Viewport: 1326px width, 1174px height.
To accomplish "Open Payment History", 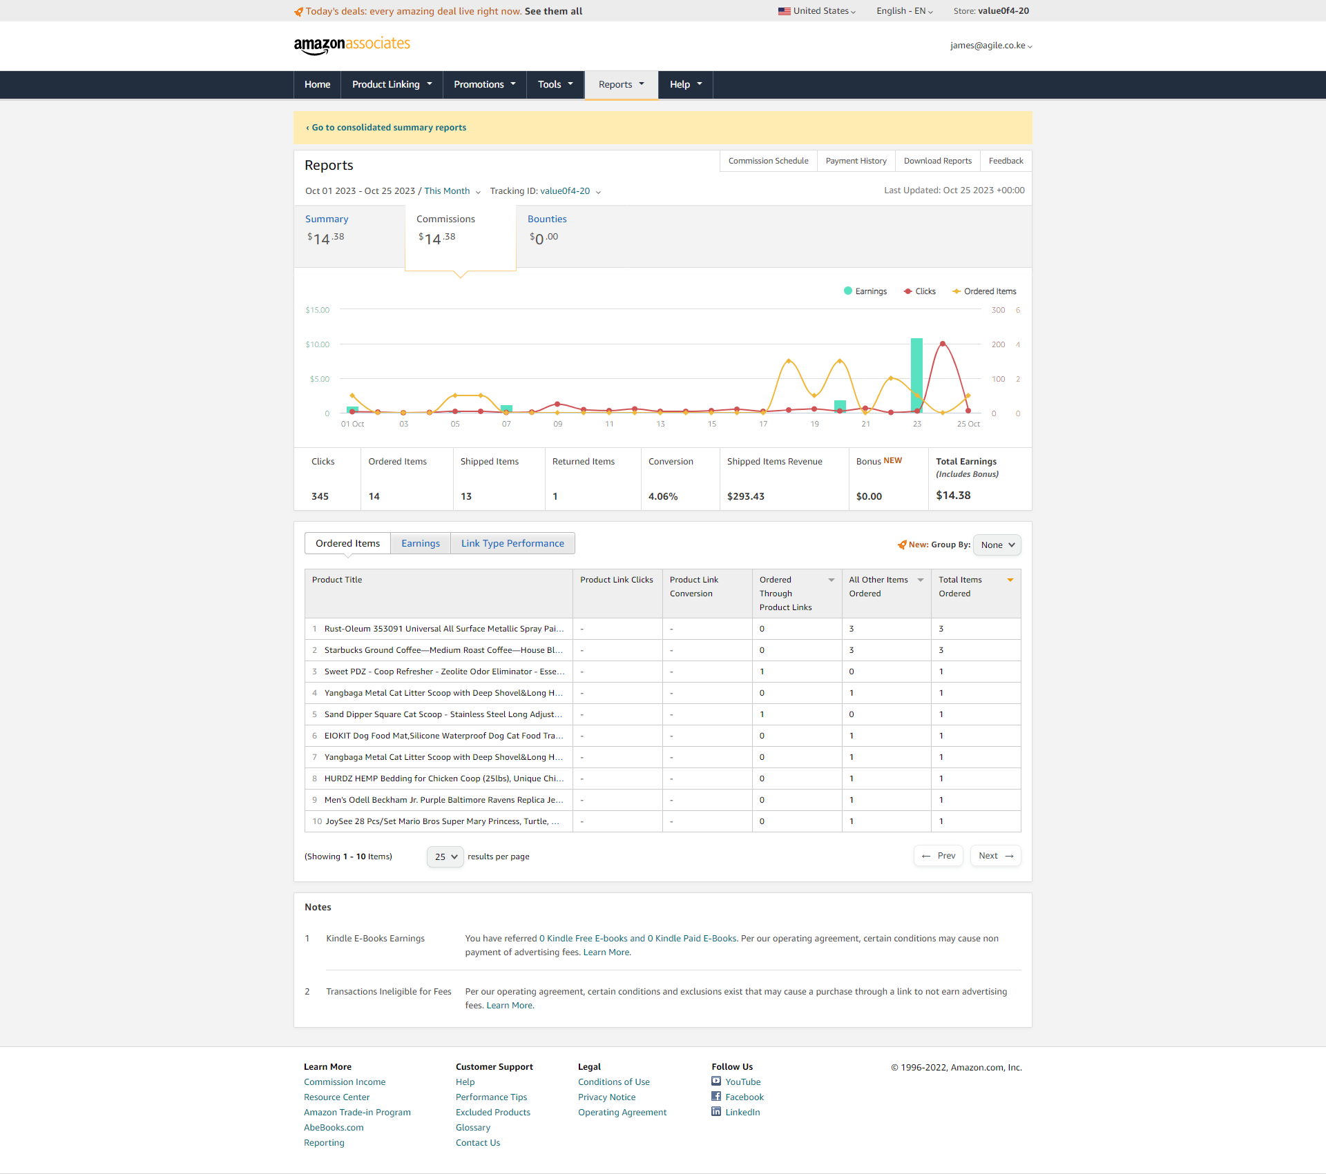I will point(856,161).
